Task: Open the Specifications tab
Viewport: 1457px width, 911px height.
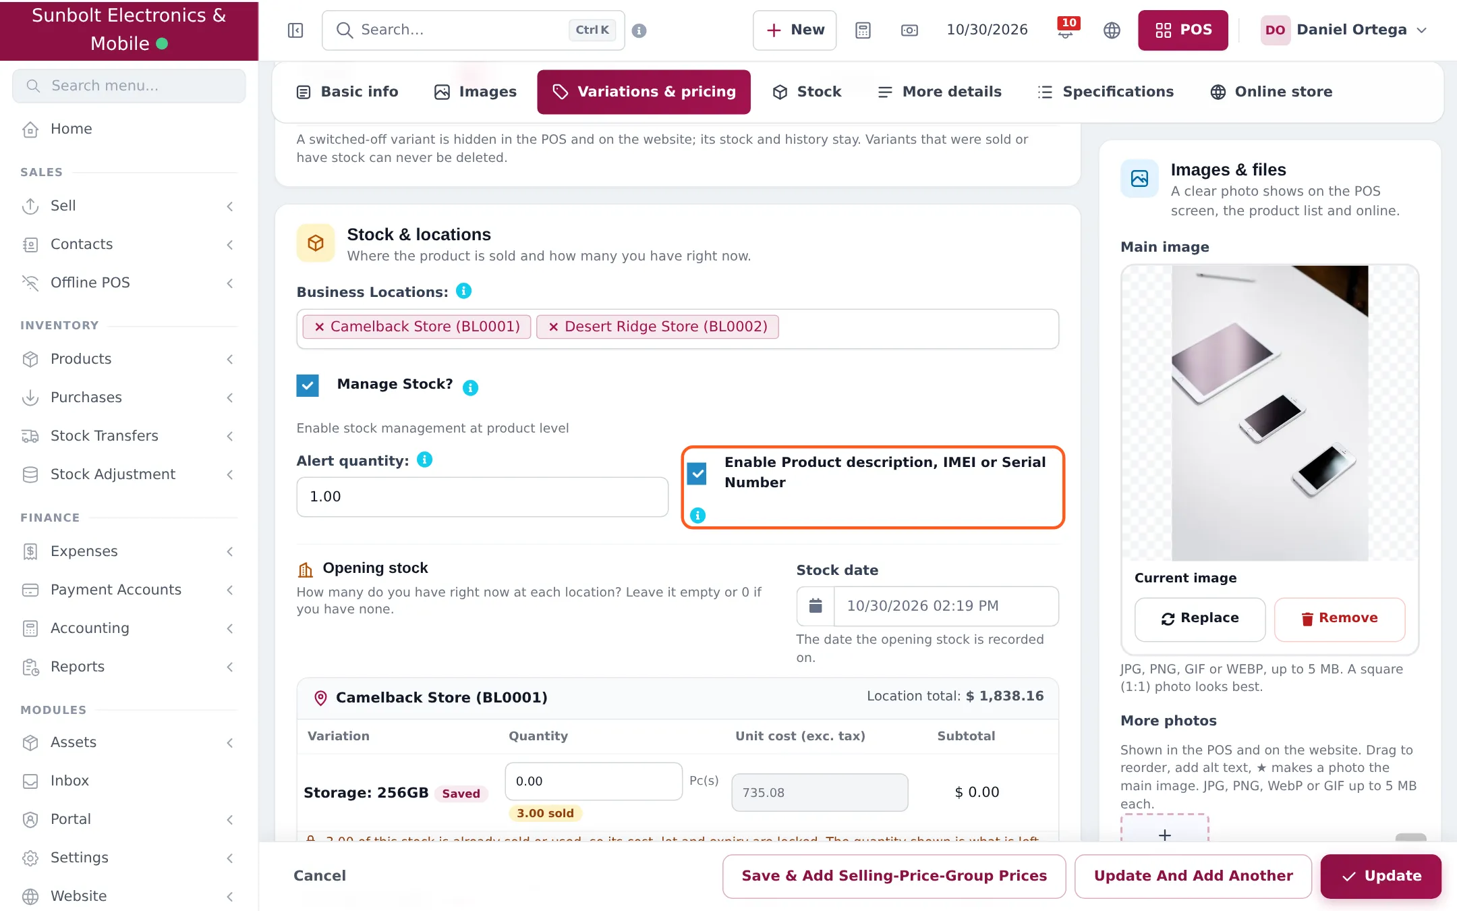Action: click(1106, 92)
